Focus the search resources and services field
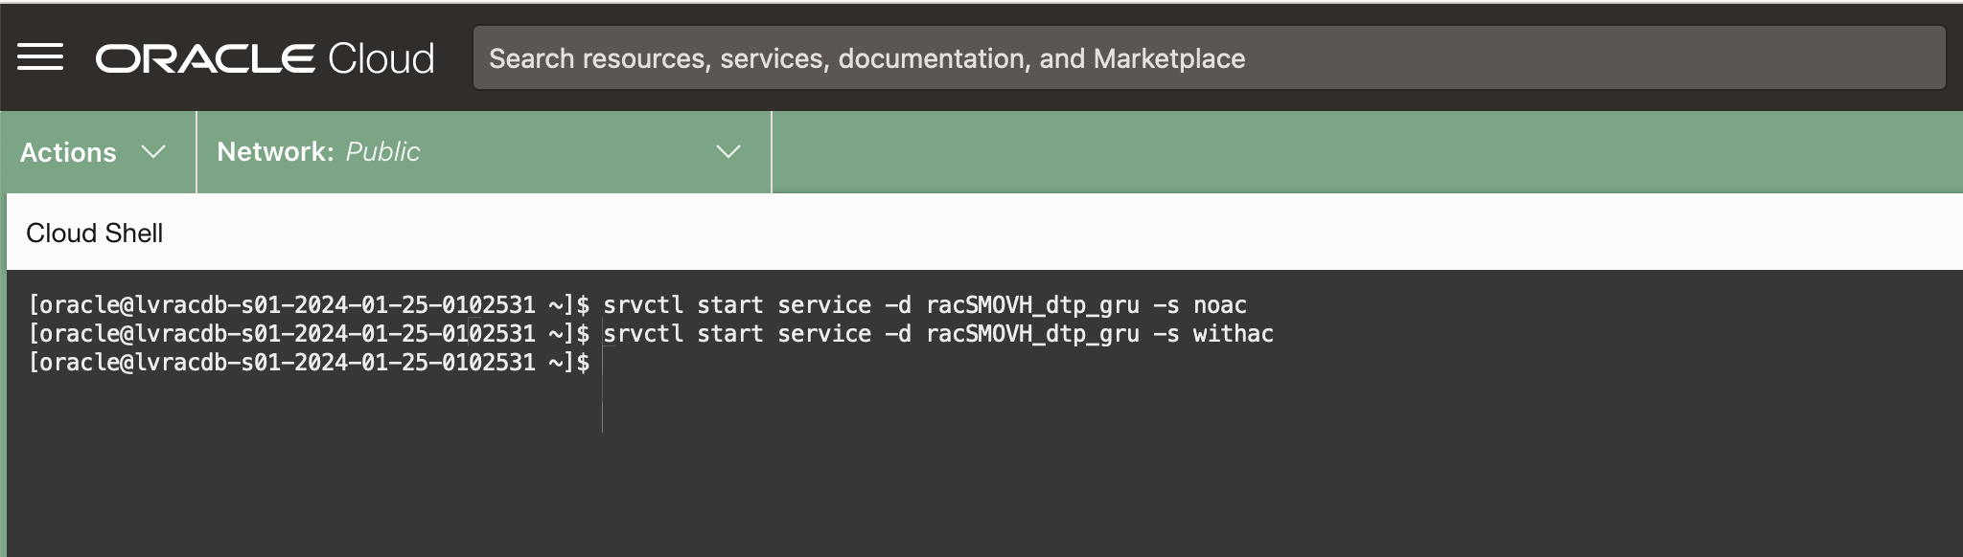The image size is (1963, 557). [1208, 58]
